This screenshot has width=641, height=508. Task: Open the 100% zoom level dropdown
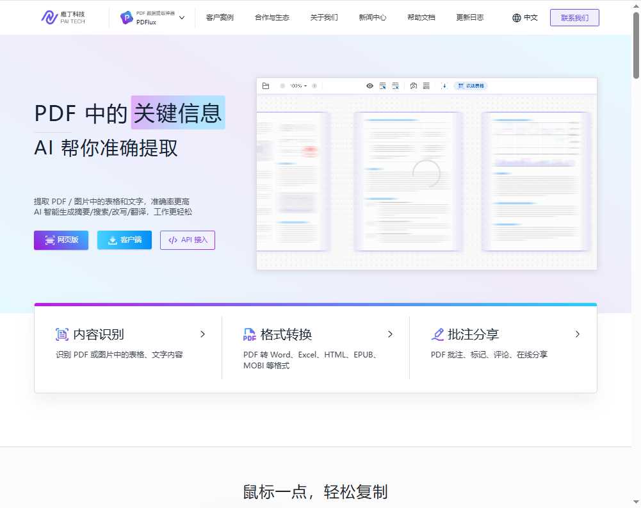(x=299, y=85)
